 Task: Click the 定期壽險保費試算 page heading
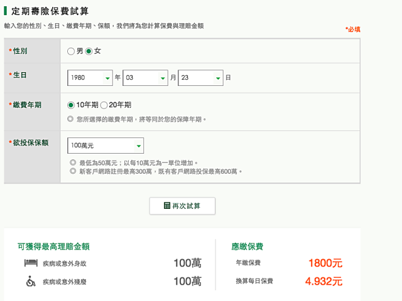point(50,11)
